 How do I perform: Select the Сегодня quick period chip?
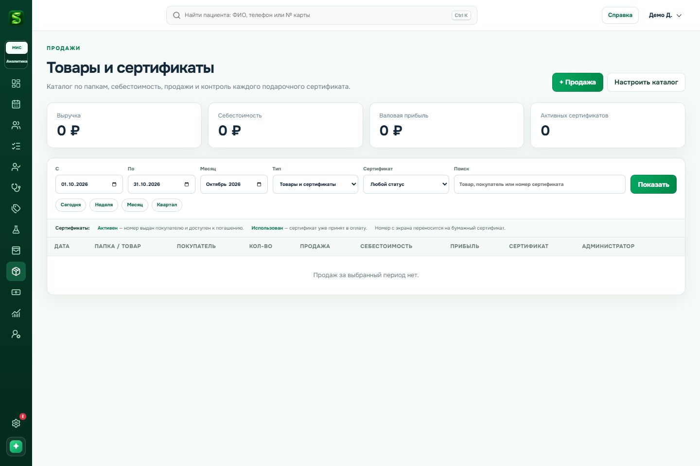pos(70,205)
